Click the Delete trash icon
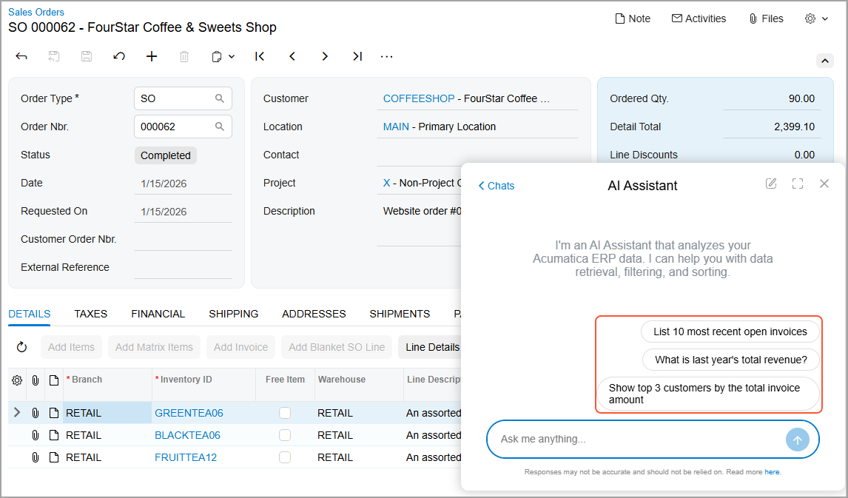 (x=184, y=56)
